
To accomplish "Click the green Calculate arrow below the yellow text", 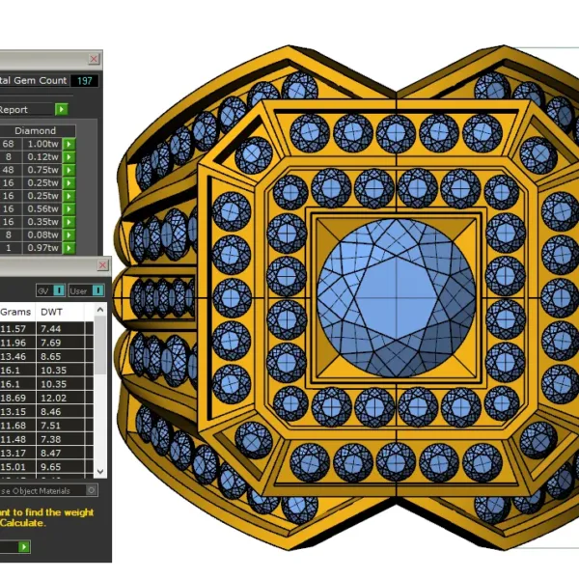I will tap(24, 546).
